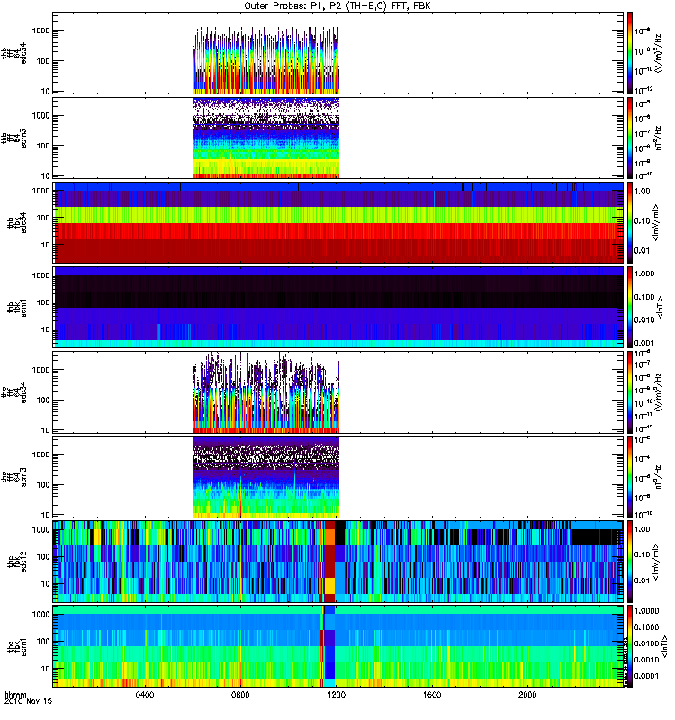Click the thb fbk scm1 color bar

click(630, 307)
